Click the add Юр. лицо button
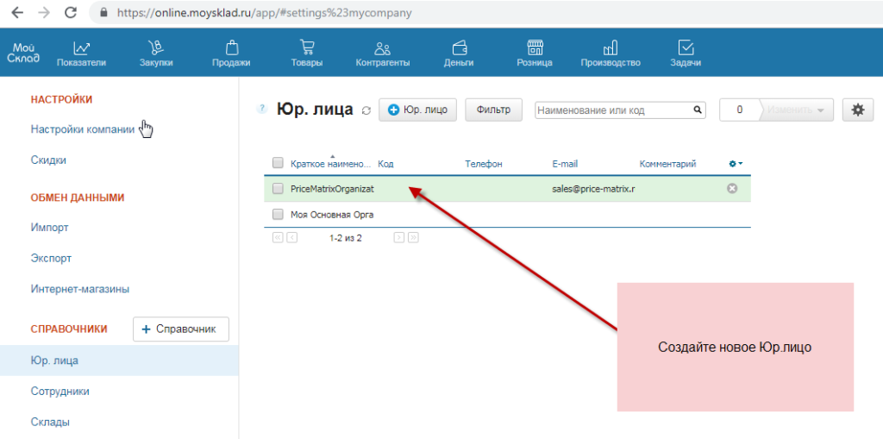This screenshot has width=883, height=439. 417,110
